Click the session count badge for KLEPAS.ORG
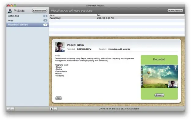The image size is (191, 120). (x=45, y=16)
